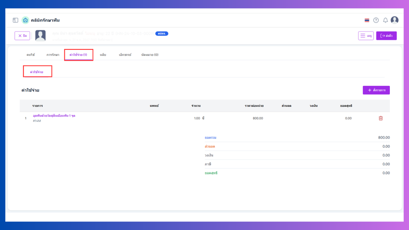This screenshot has width=409, height=230.
Task: Open the เอ็กซเรย์ tab
Action: (x=125, y=55)
